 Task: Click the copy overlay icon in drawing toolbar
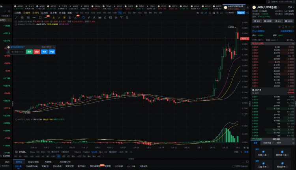point(69,17)
